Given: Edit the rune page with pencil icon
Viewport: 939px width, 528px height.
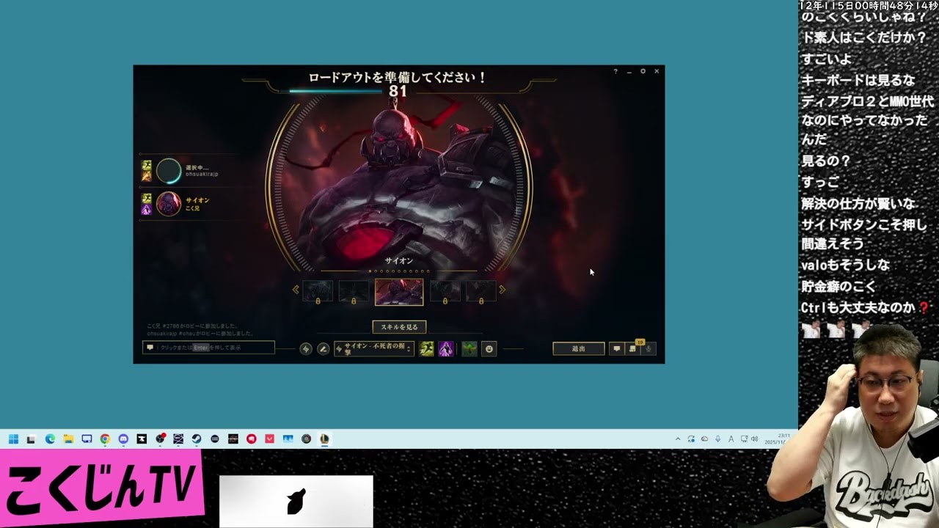Looking at the screenshot, I should (323, 349).
